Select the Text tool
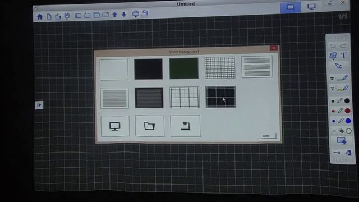Image resolution: width=359 pixels, height=202 pixels. tap(343, 56)
